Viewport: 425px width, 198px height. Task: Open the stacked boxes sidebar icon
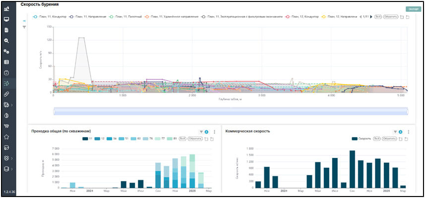[7, 158]
